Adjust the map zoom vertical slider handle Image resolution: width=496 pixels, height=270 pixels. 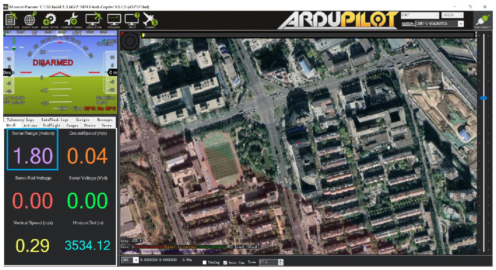click(x=483, y=98)
